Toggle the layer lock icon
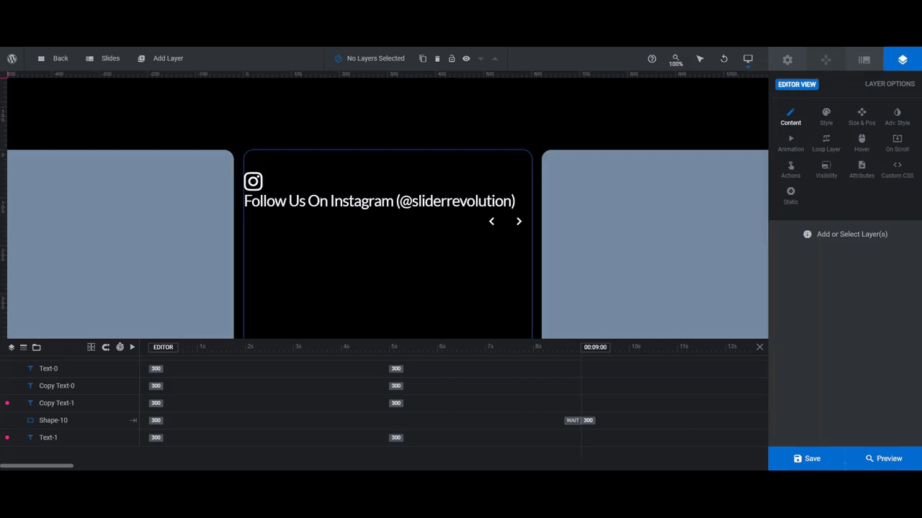Screen dimensions: 922x518 point(452,58)
